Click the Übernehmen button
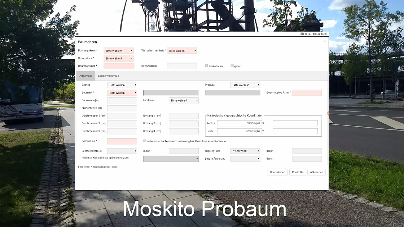Image resolution: width=404 pixels, height=227 pixels. point(277,172)
